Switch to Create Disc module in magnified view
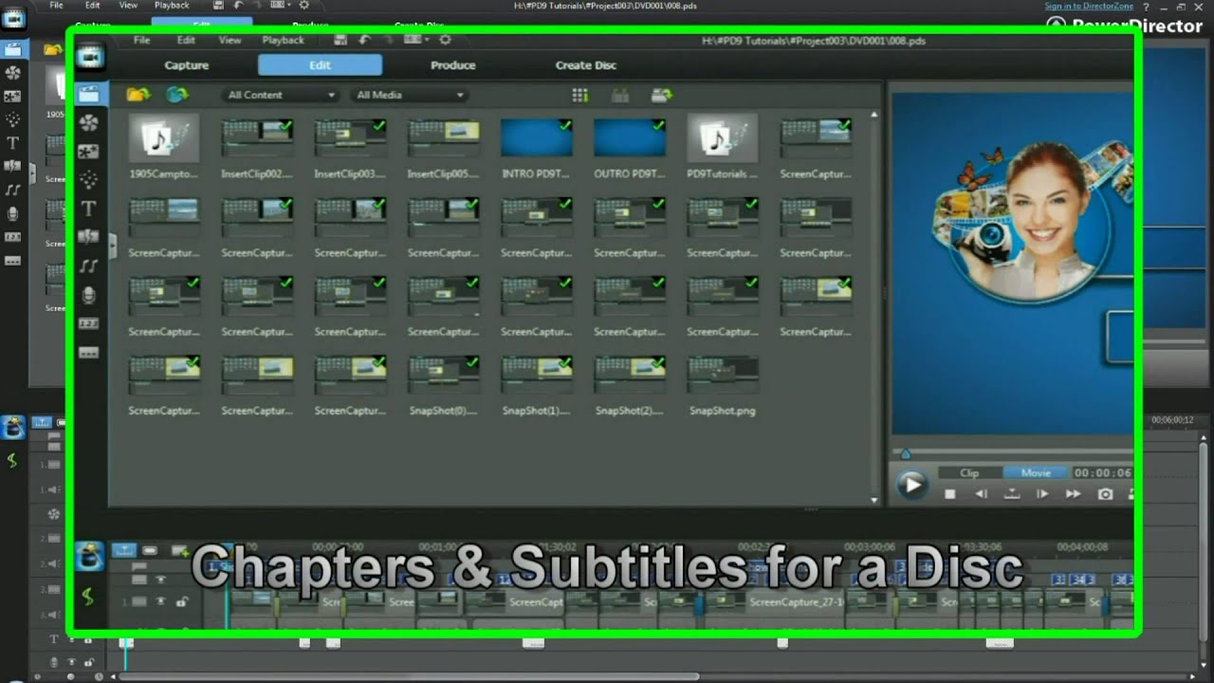This screenshot has width=1214, height=683. 586,65
